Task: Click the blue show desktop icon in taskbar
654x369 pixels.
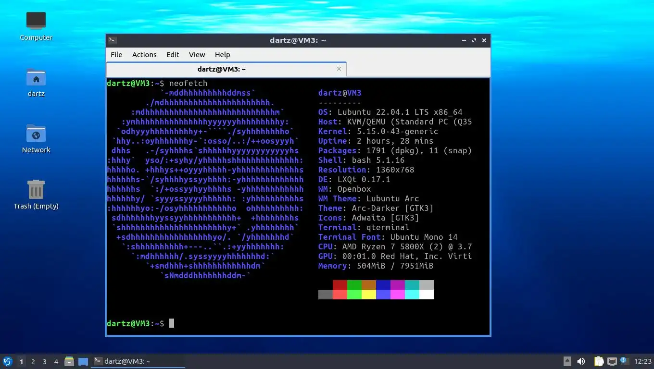Action: [83, 361]
